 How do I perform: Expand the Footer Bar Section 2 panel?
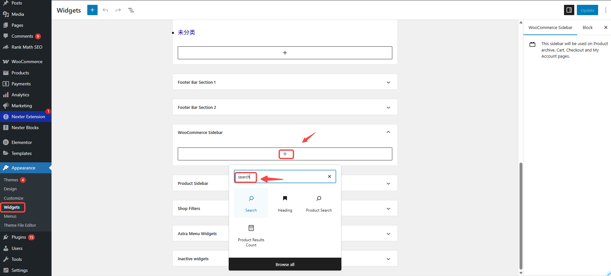click(x=388, y=108)
